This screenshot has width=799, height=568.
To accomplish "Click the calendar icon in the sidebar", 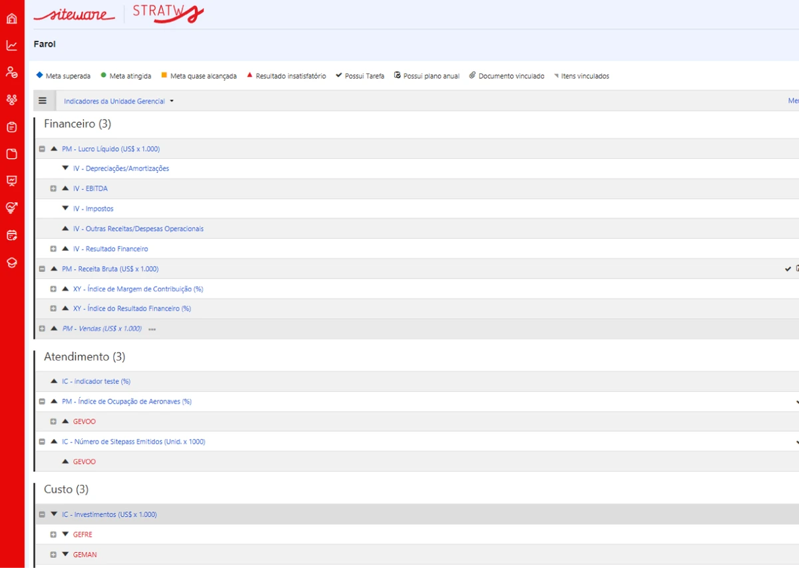I will click(x=11, y=235).
